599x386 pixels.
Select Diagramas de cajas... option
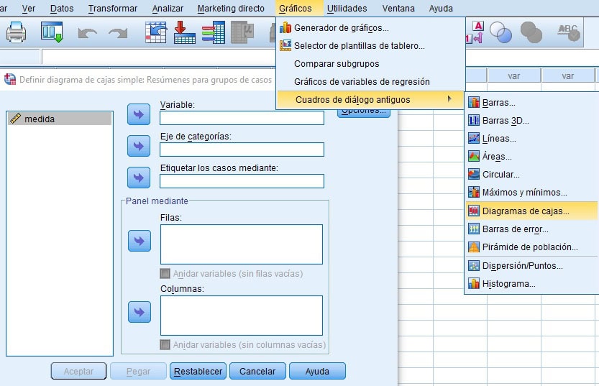tap(532, 211)
